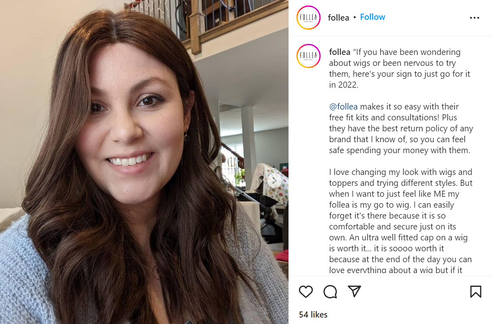Click the 'safe spending your money with them' line
The height and width of the screenshot is (324, 492).
400,150
